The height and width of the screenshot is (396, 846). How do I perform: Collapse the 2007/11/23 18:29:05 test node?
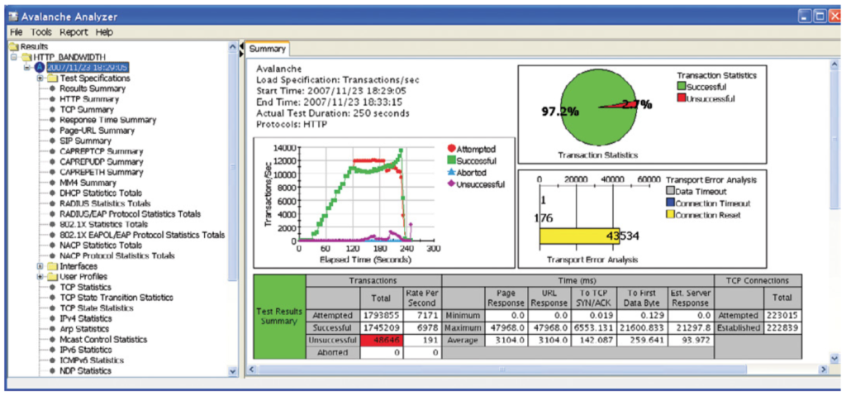point(27,67)
